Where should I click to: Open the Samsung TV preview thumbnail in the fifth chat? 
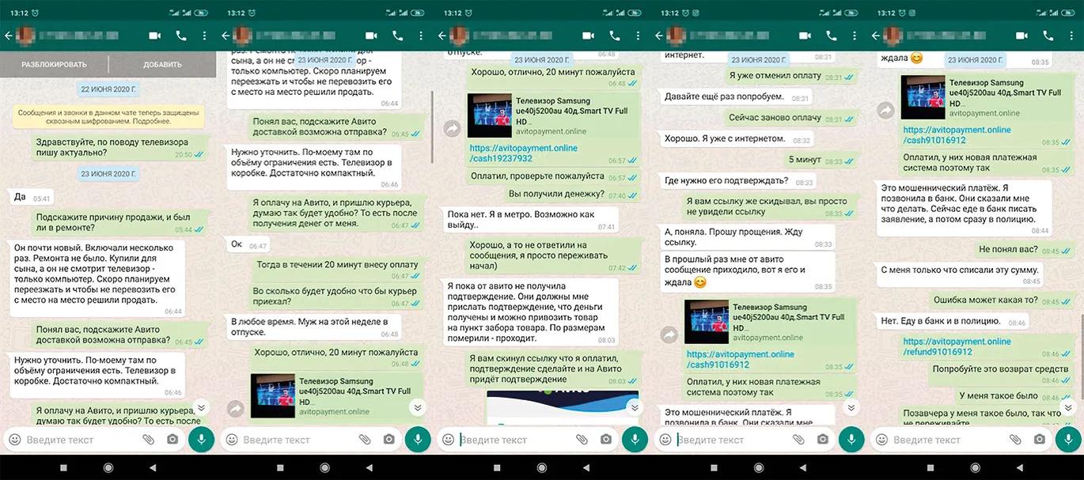923,97
